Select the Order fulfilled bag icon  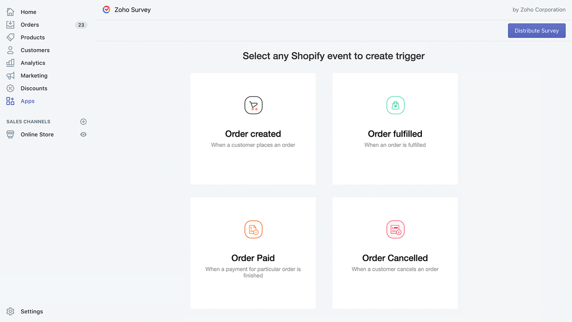pos(395,105)
